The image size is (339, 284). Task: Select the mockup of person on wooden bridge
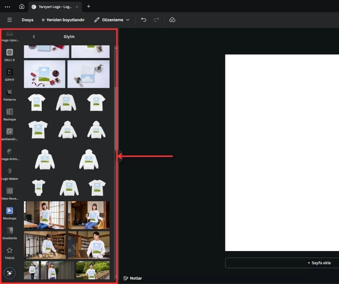[93, 270]
